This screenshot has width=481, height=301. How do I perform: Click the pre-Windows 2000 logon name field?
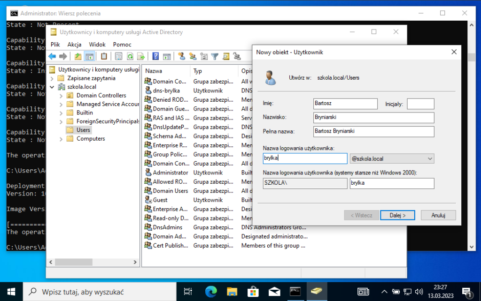pos(392,183)
